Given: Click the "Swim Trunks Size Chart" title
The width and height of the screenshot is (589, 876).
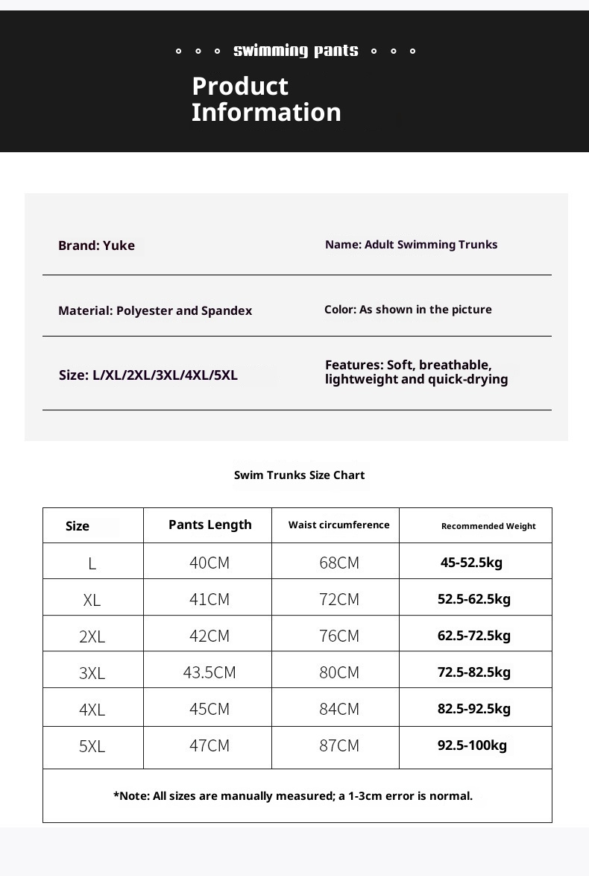Looking at the screenshot, I should coord(299,475).
